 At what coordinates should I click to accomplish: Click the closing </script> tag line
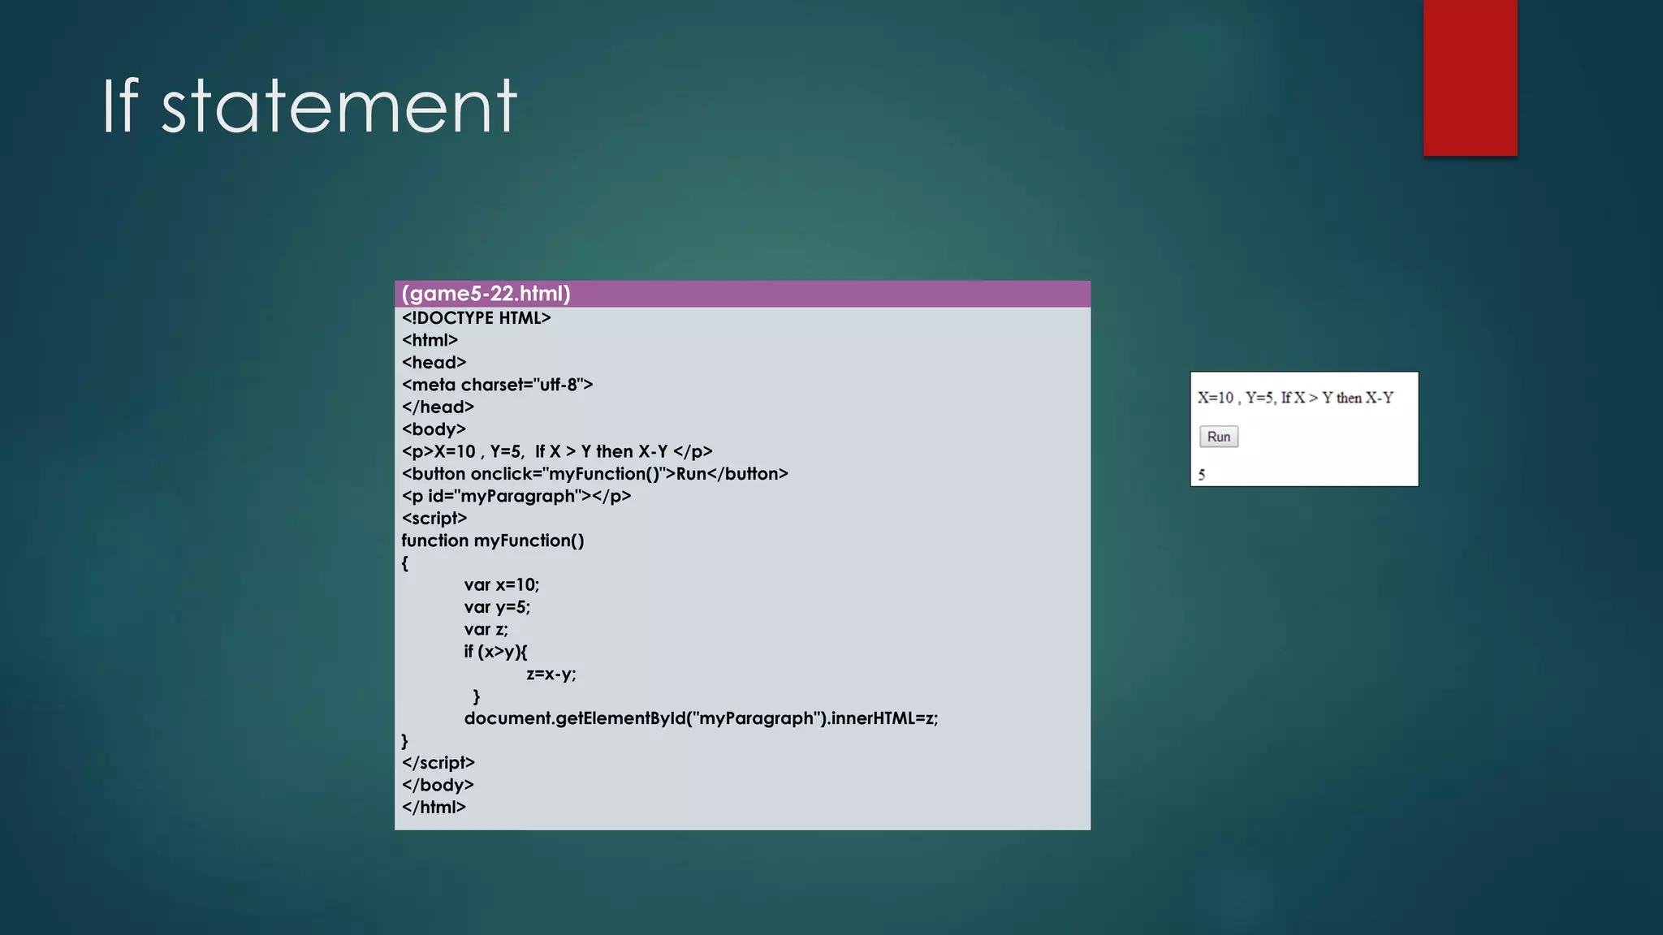[x=438, y=763]
